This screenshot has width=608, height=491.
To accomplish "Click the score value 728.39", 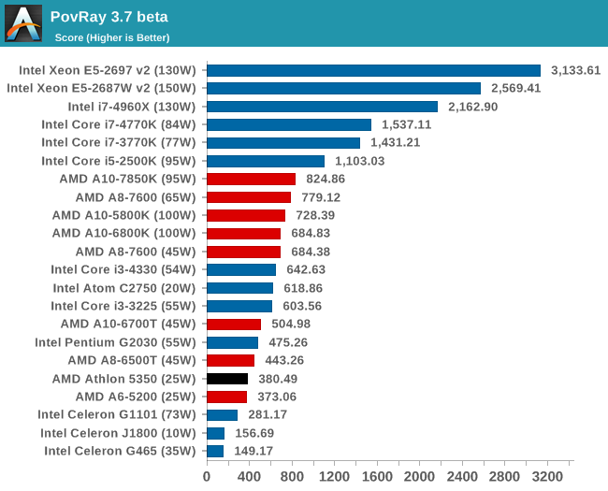I will pyautogui.click(x=315, y=215).
